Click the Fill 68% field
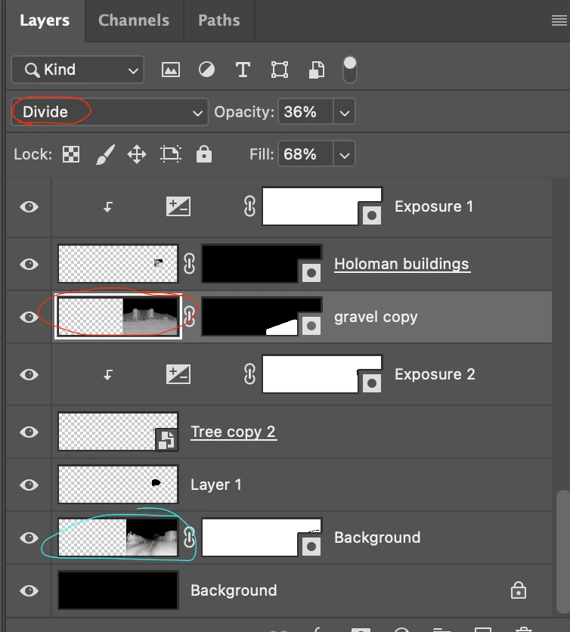 coord(305,154)
